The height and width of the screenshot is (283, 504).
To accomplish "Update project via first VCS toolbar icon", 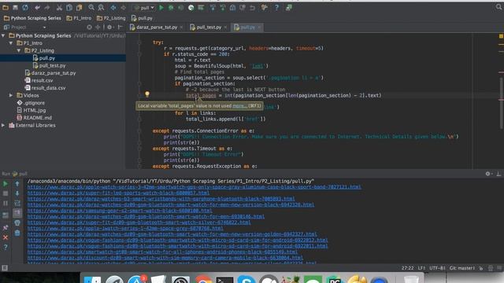I will click(213, 7).
